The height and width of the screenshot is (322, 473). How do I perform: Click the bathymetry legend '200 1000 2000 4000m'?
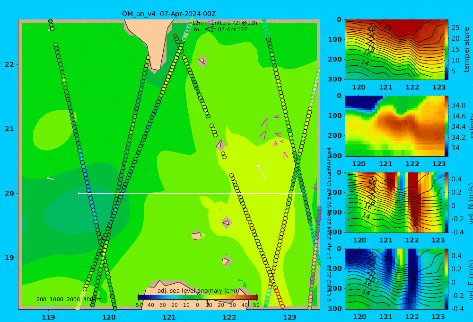pos(69,299)
